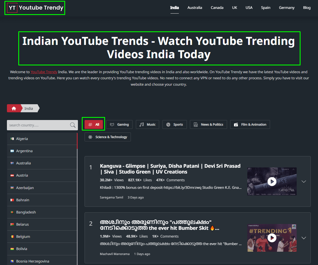This screenshot has height=265, width=318.
Task: Open Australia in top navigation
Action: [x=195, y=8]
